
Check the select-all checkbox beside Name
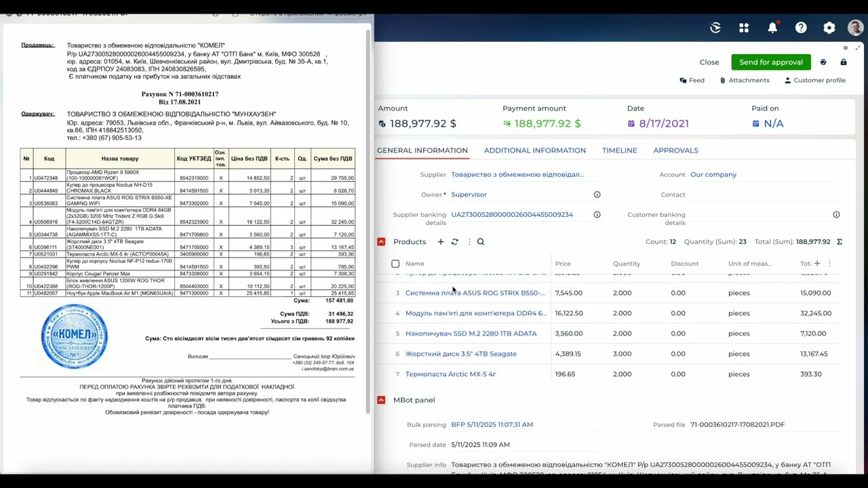coord(395,264)
